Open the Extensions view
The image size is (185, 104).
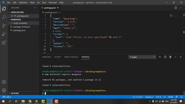point(4,42)
